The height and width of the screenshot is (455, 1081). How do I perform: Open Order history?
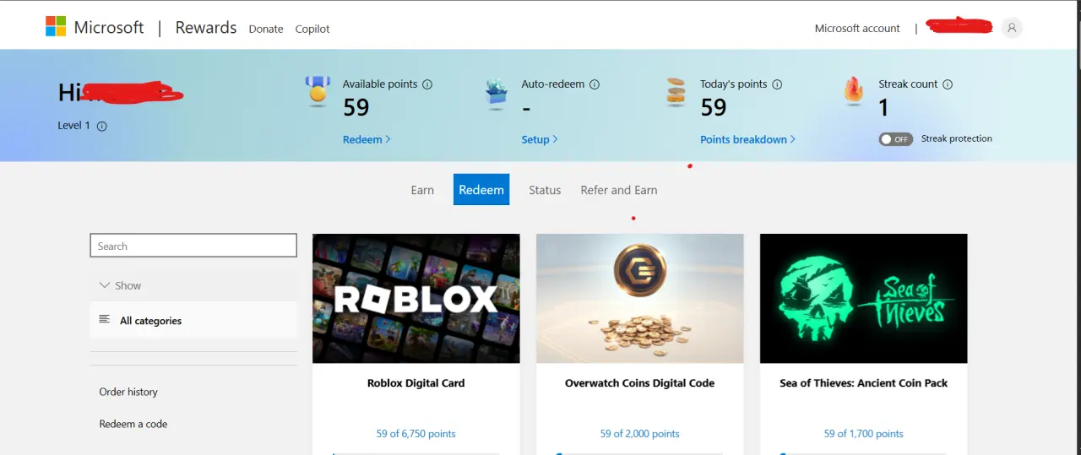tap(128, 392)
